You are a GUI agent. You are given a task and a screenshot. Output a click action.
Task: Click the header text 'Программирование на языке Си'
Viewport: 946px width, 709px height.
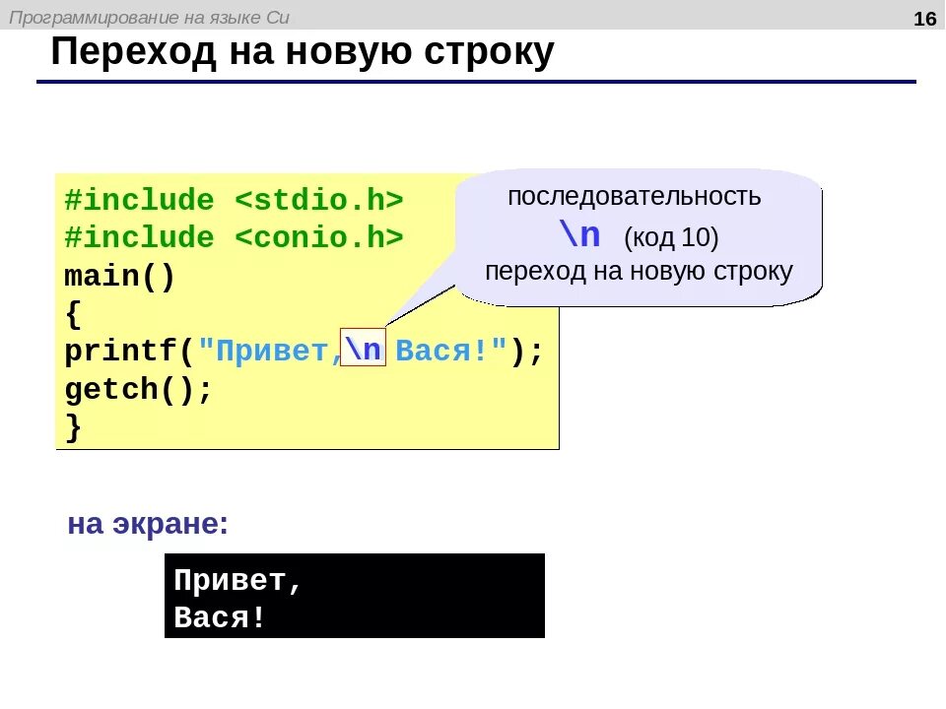150,18
